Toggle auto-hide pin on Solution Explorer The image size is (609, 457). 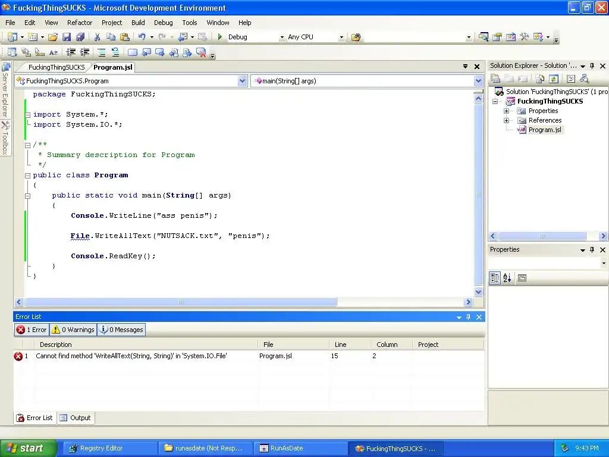pyautogui.click(x=592, y=65)
